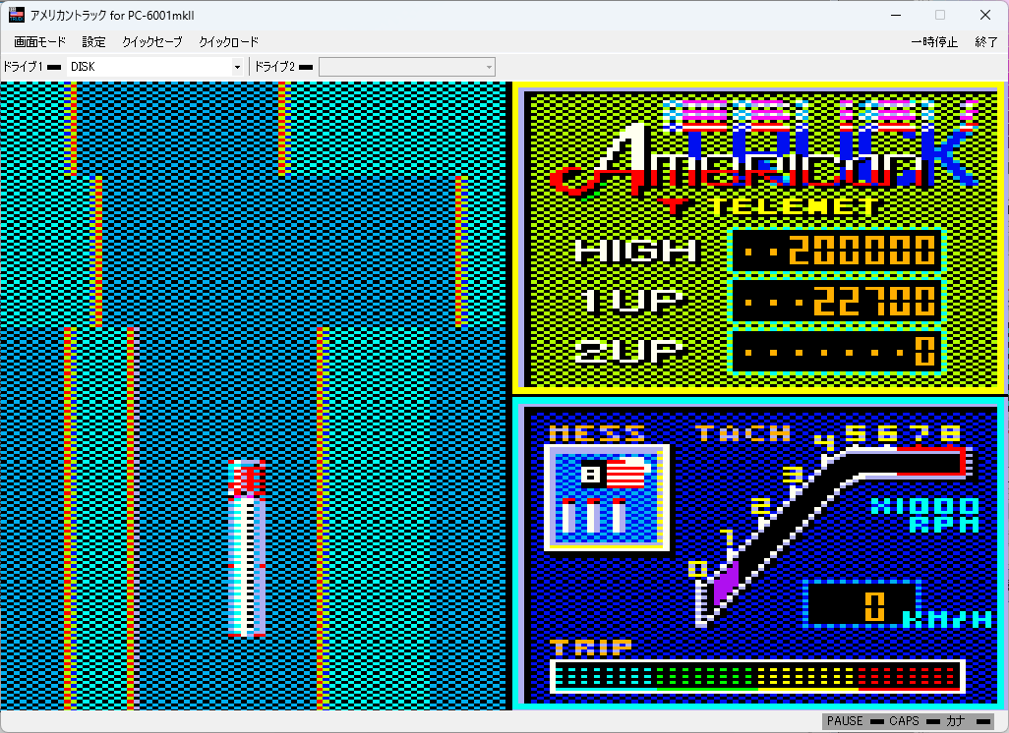Click the 一時停止 pause button

[934, 42]
